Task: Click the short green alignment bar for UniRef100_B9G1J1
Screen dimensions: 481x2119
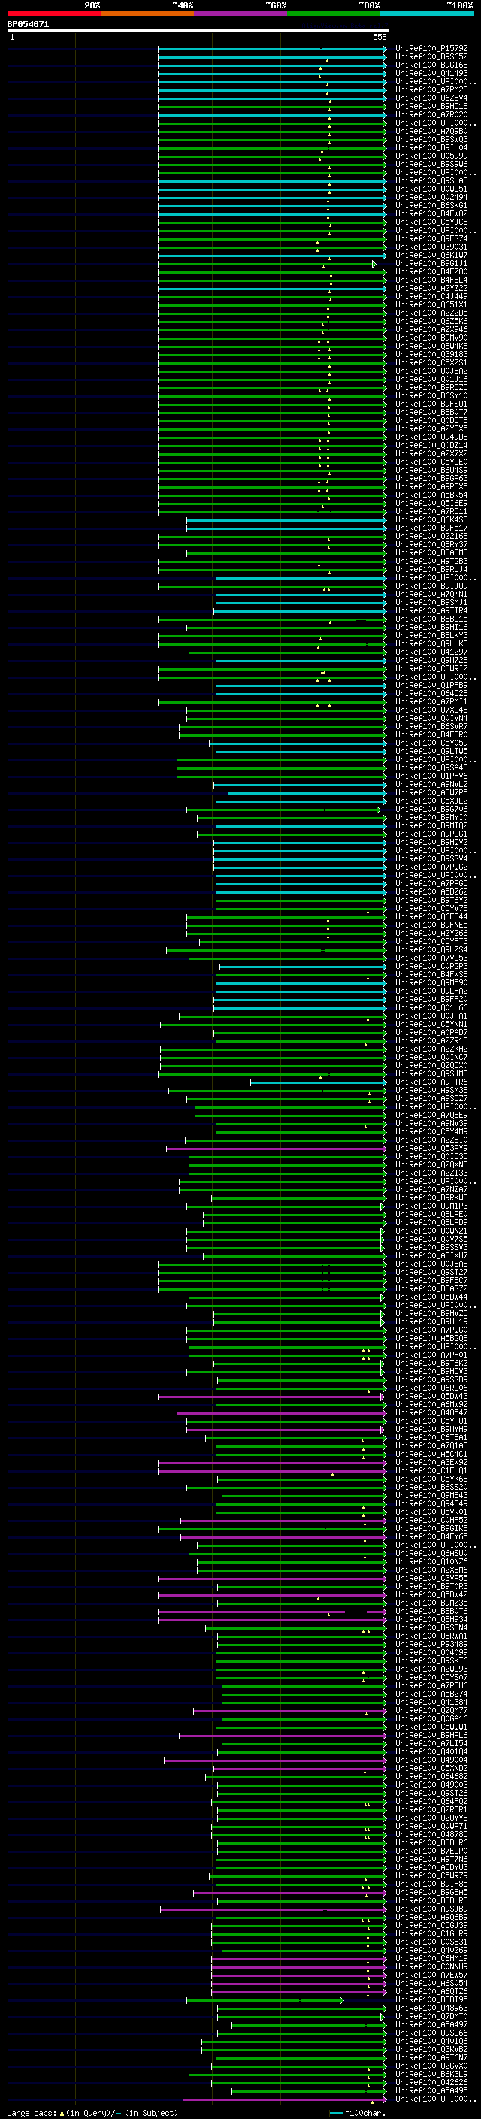Action: [266, 264]
